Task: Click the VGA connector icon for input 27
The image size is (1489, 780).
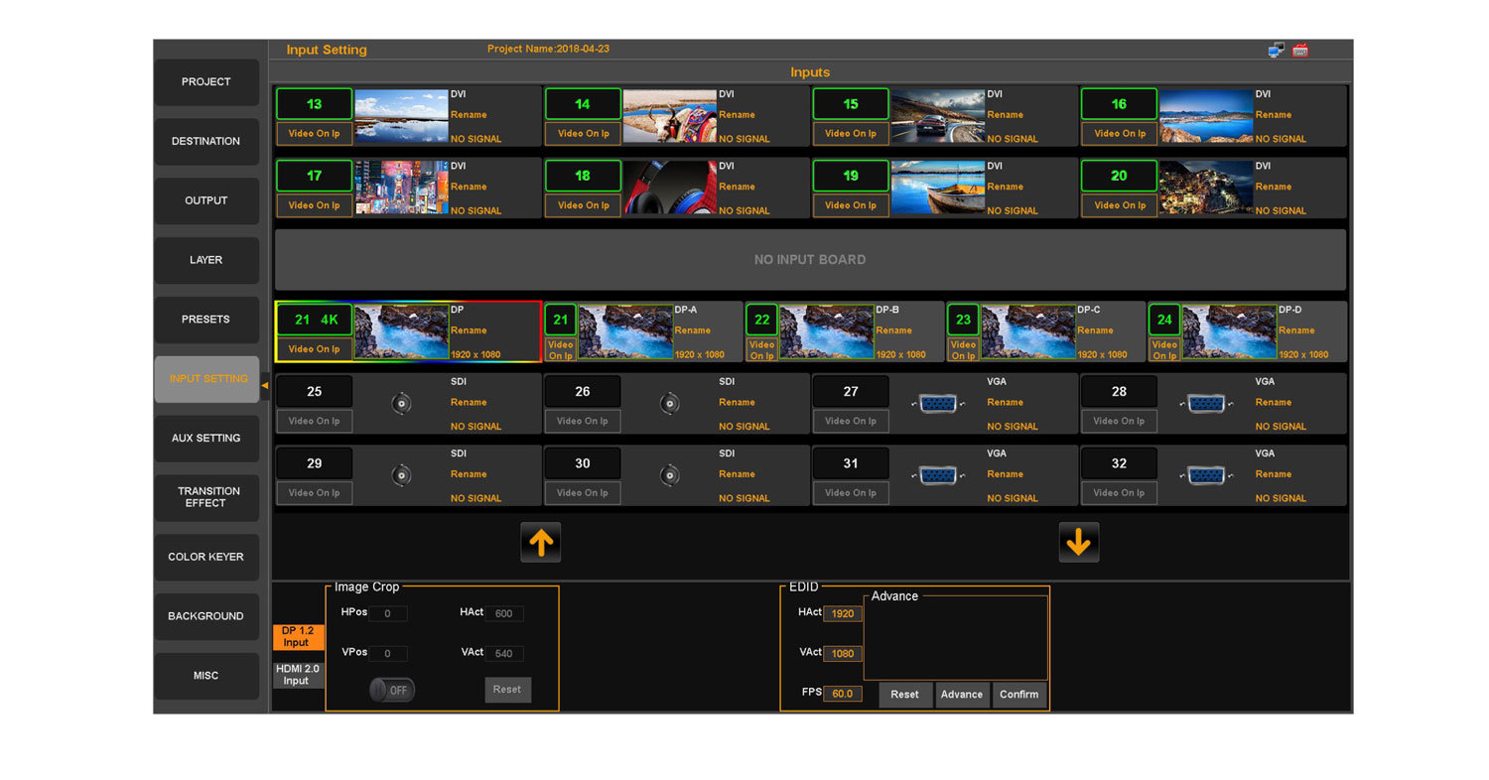Action: (937, 404)
